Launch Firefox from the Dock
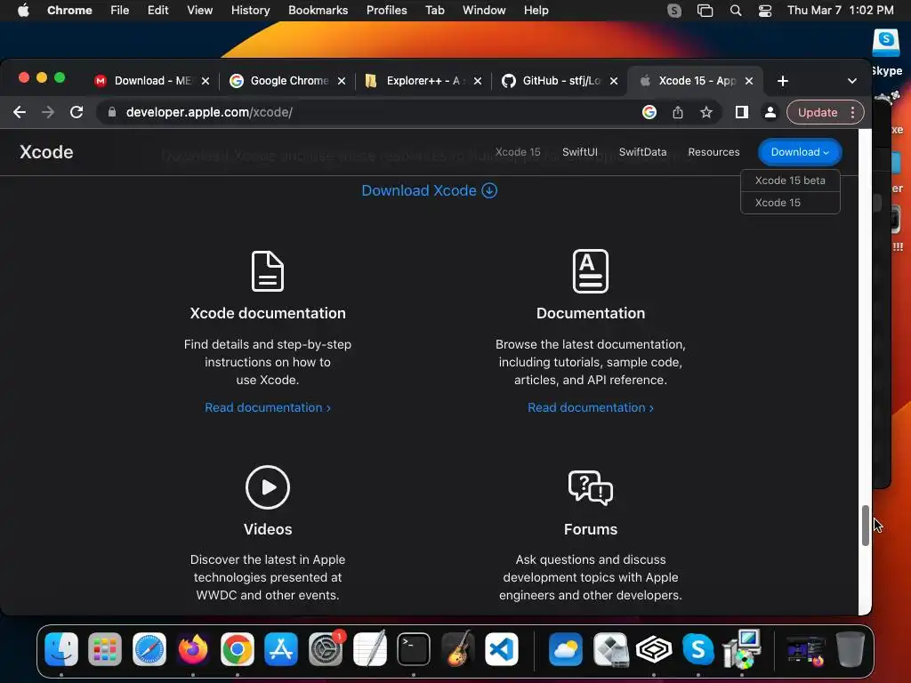This screenshot has width=911, height=683. pyautogui.click(x=193, y=648)
